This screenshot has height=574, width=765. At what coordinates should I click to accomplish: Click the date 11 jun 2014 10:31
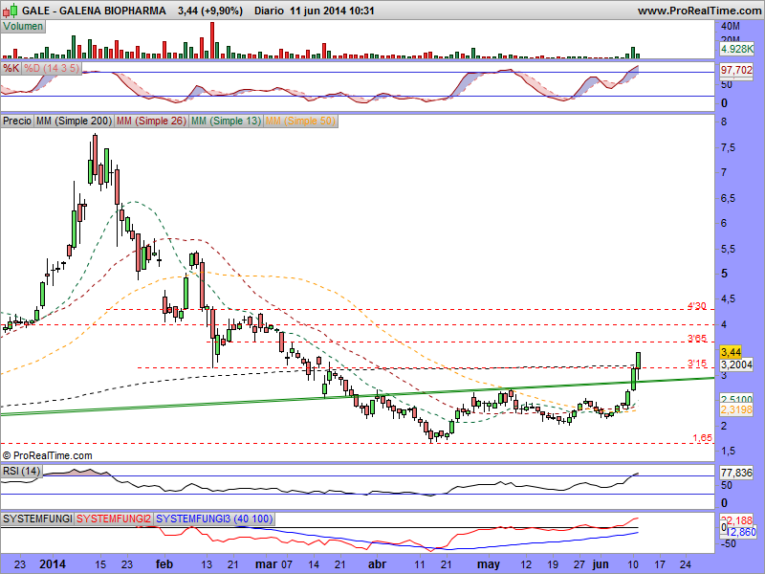point(332,11)
